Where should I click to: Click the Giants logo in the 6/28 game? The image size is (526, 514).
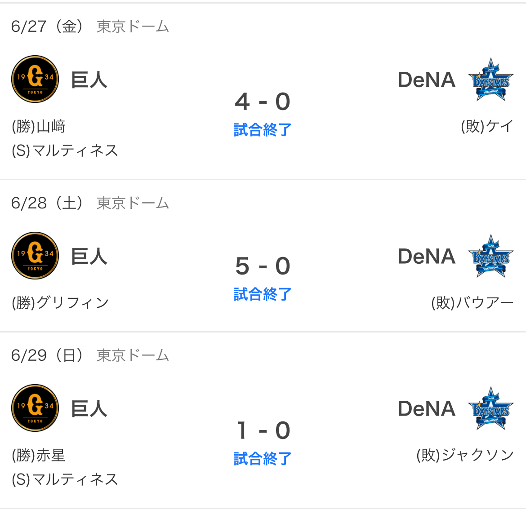click(35, 256)
